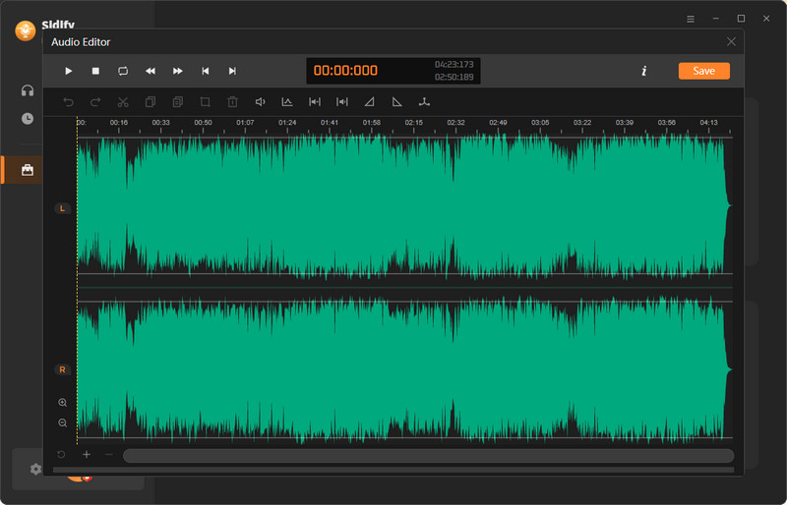Screen dimensions: 787x505
Task: Save the edited audio
Action: [x=703, y=71]
